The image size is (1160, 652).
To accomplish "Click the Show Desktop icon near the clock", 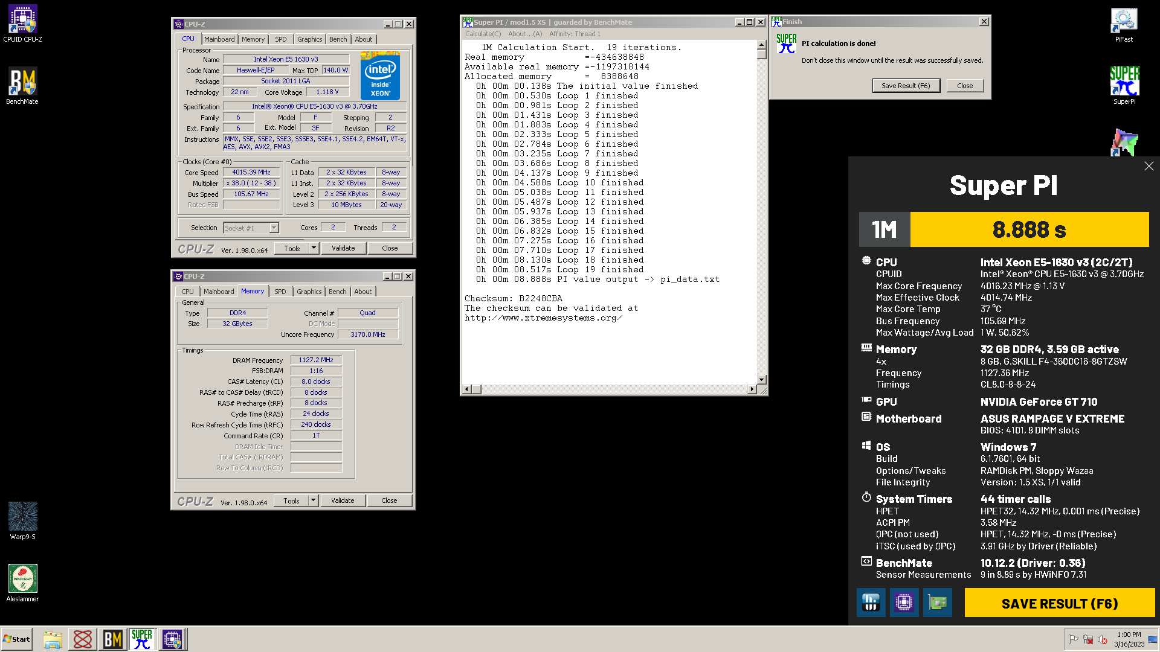I will tap(1153, 639).
